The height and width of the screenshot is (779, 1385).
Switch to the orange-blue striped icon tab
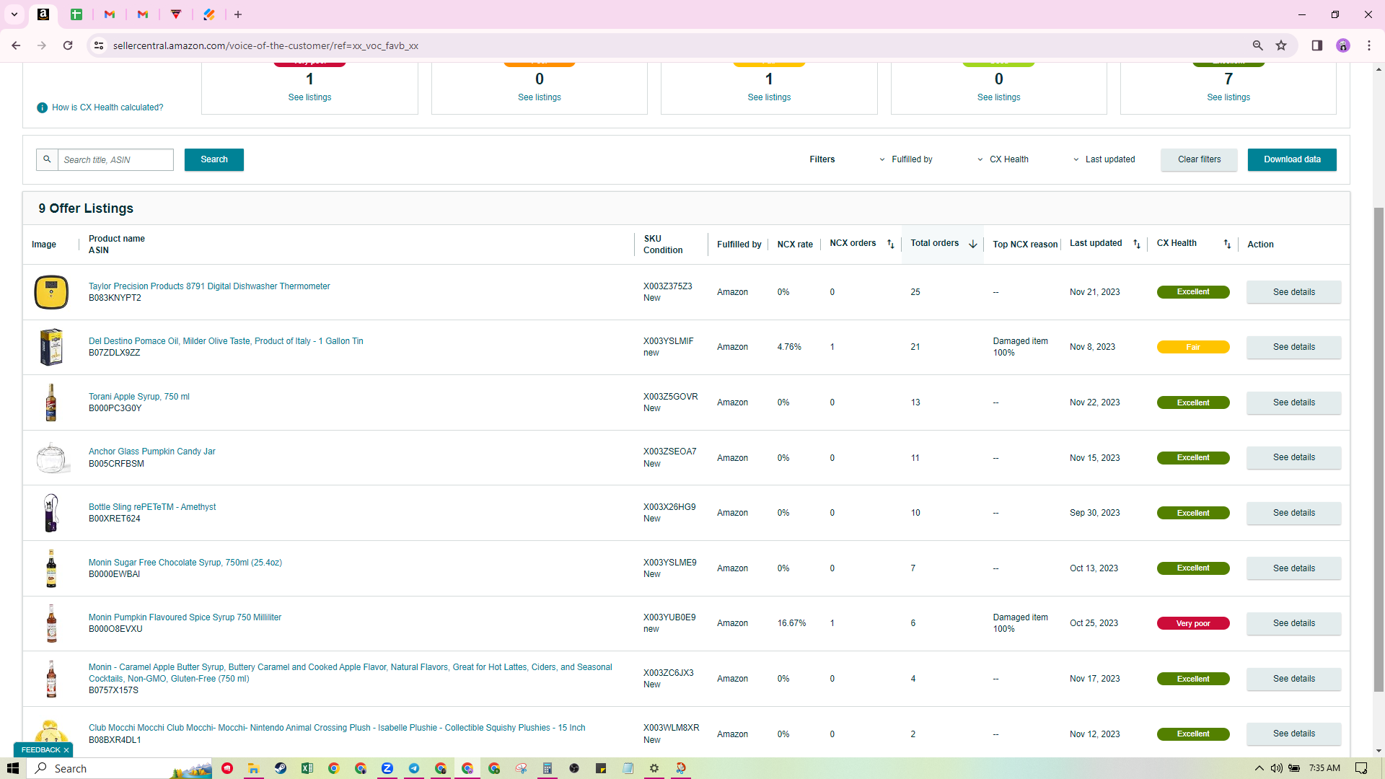209,14
